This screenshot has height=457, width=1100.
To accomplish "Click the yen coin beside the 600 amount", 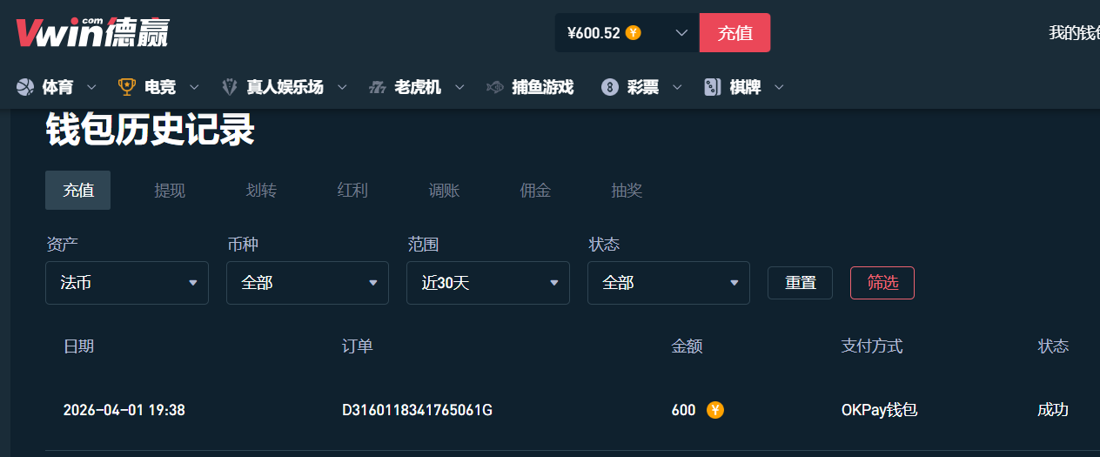I will (715, 410).
